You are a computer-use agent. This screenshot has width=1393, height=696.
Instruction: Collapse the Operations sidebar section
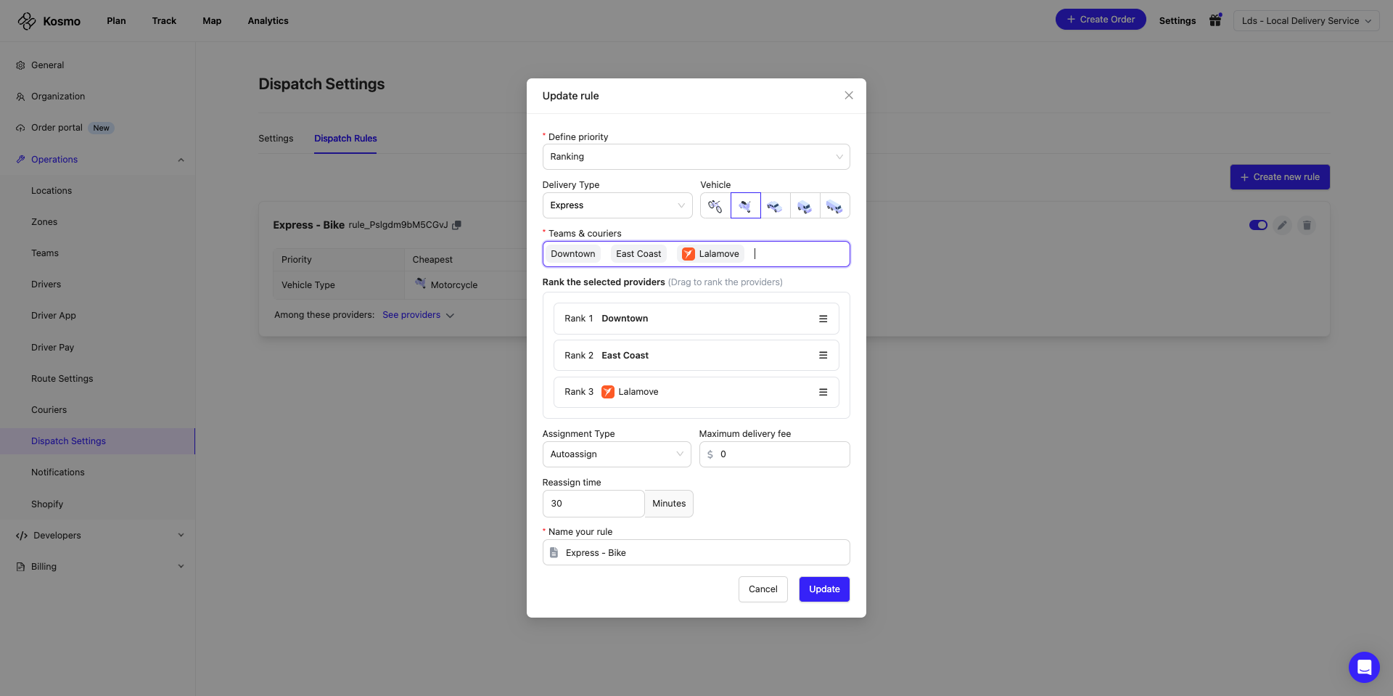point(181,160)
